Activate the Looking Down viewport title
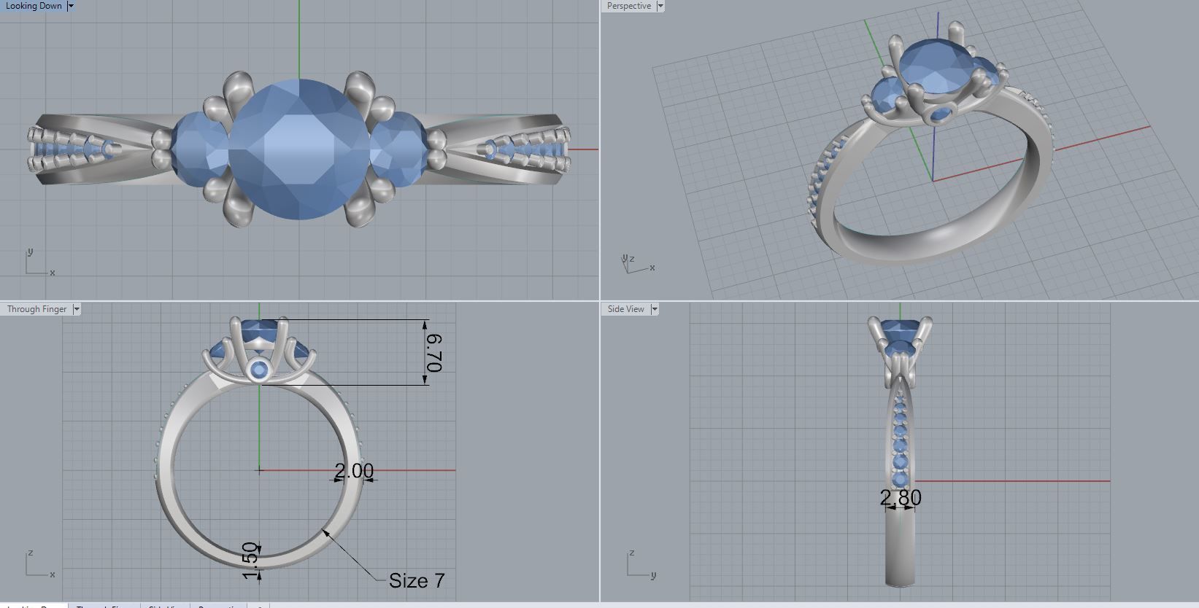 (34, 6)
